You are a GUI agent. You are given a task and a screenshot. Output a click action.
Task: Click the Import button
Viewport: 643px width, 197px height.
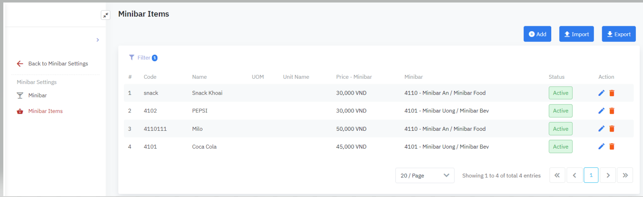576,34
